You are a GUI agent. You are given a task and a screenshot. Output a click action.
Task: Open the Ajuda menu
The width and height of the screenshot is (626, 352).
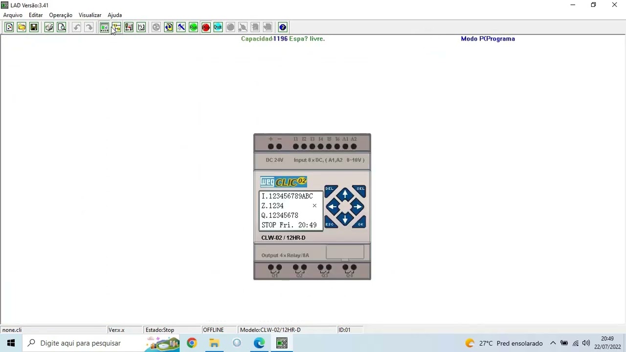click(x=115, y=15)
